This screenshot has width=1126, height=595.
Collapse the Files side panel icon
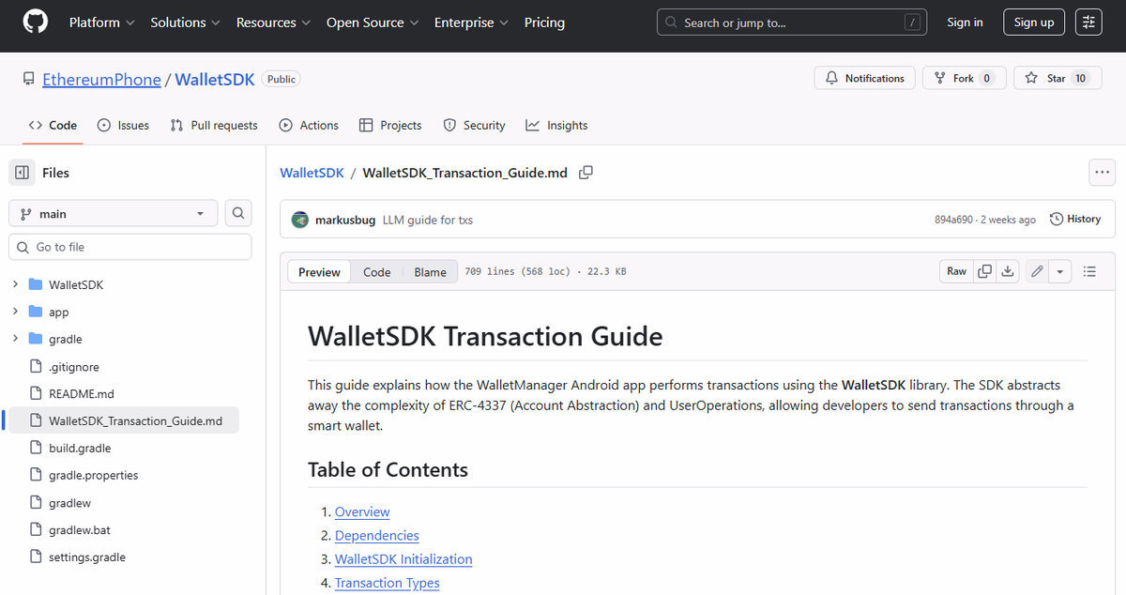tap(23, 173)
